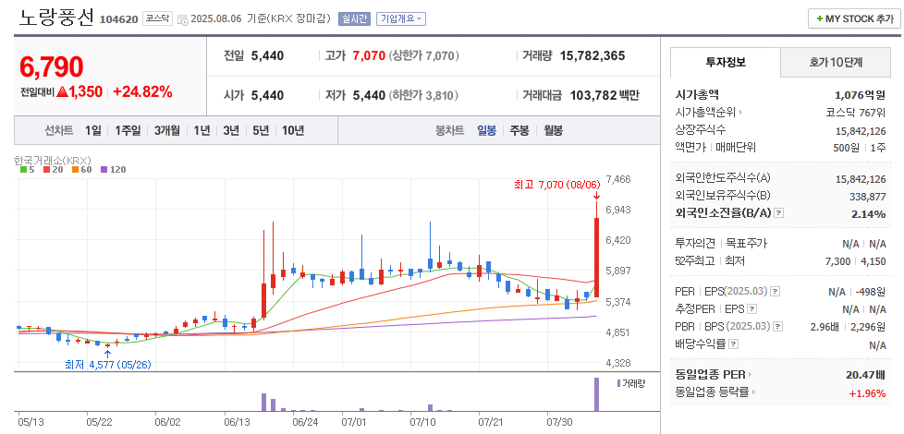
Task: Click the arrow icon after 동일업종 PER
Action: click(x=750, y=375)
